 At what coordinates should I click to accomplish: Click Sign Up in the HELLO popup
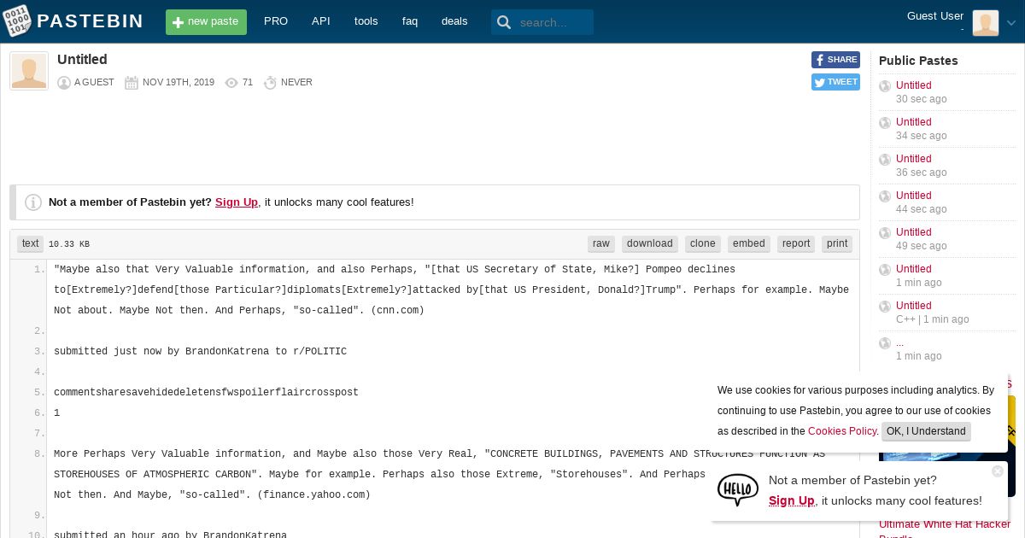coord(792,501)
